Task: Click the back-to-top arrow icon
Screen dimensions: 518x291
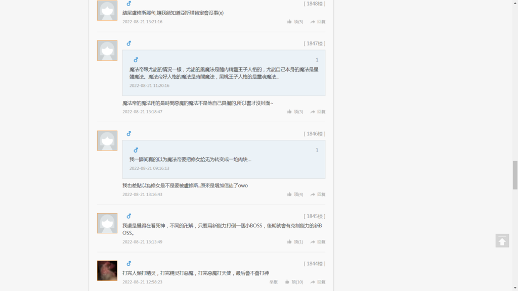Action: (502, 240)
